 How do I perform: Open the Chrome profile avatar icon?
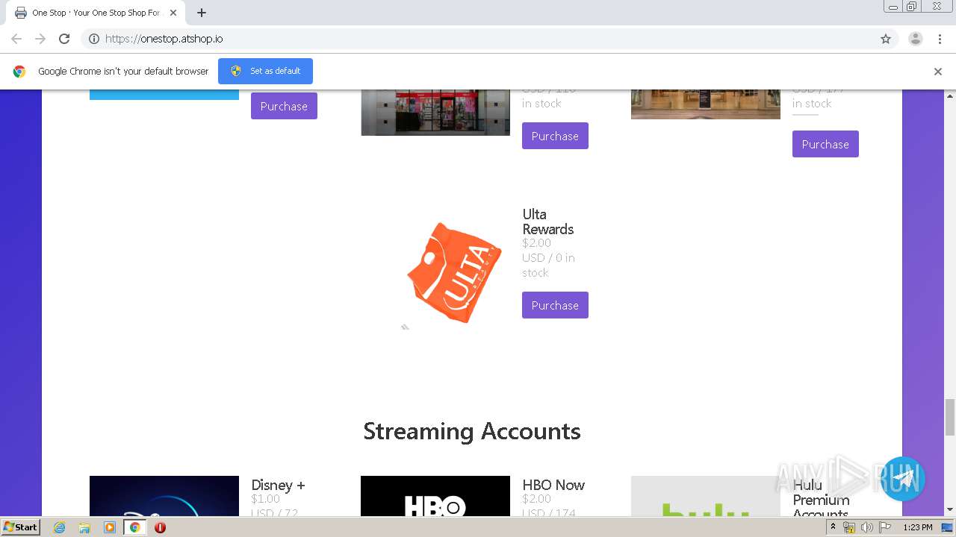[x=916, y=39]
